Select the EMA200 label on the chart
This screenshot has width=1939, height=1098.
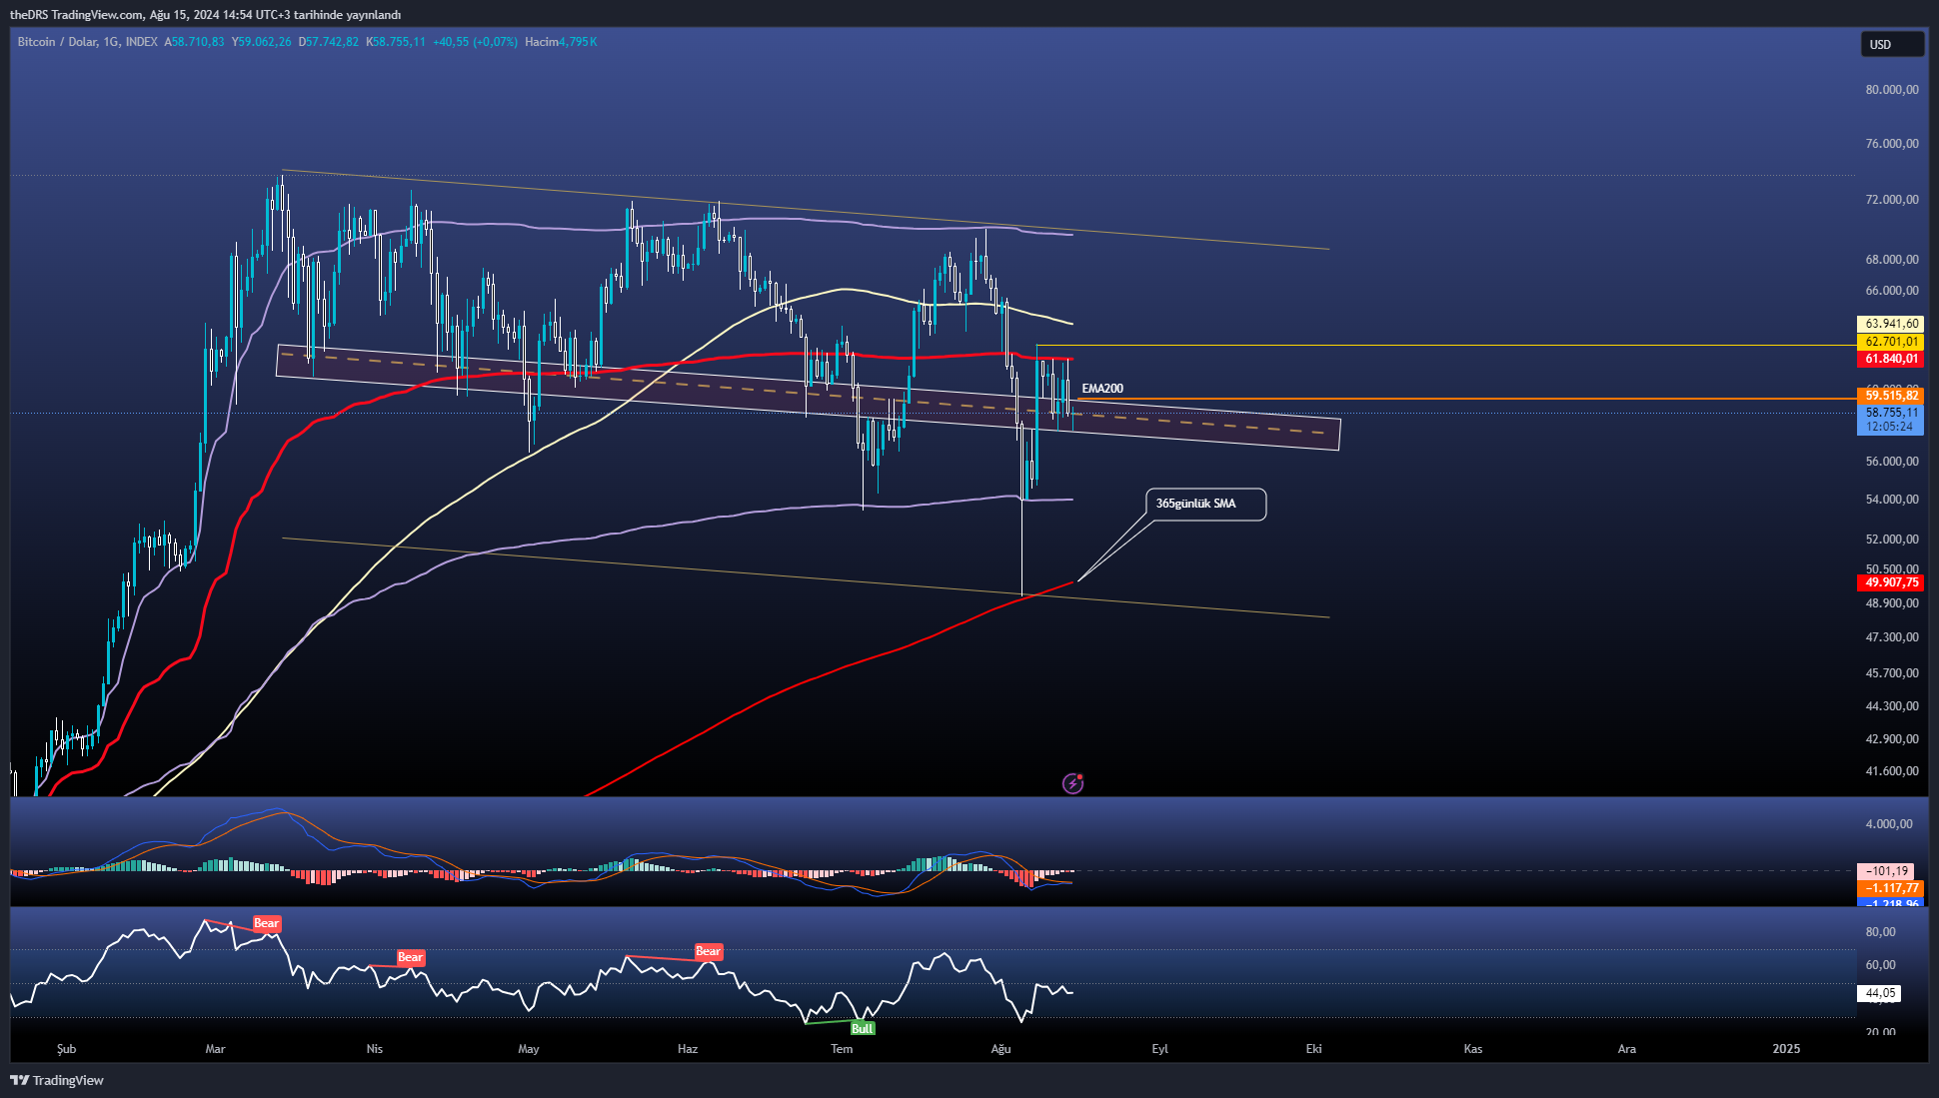(x=1102, y=388)
